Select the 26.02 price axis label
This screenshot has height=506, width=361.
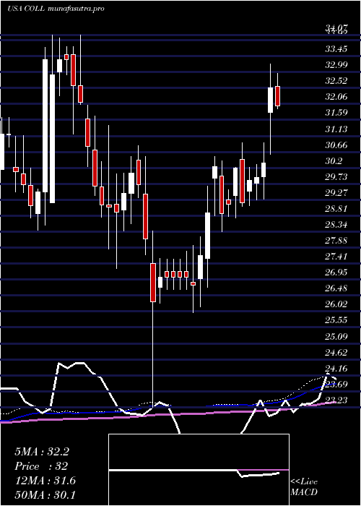[336, 304]
